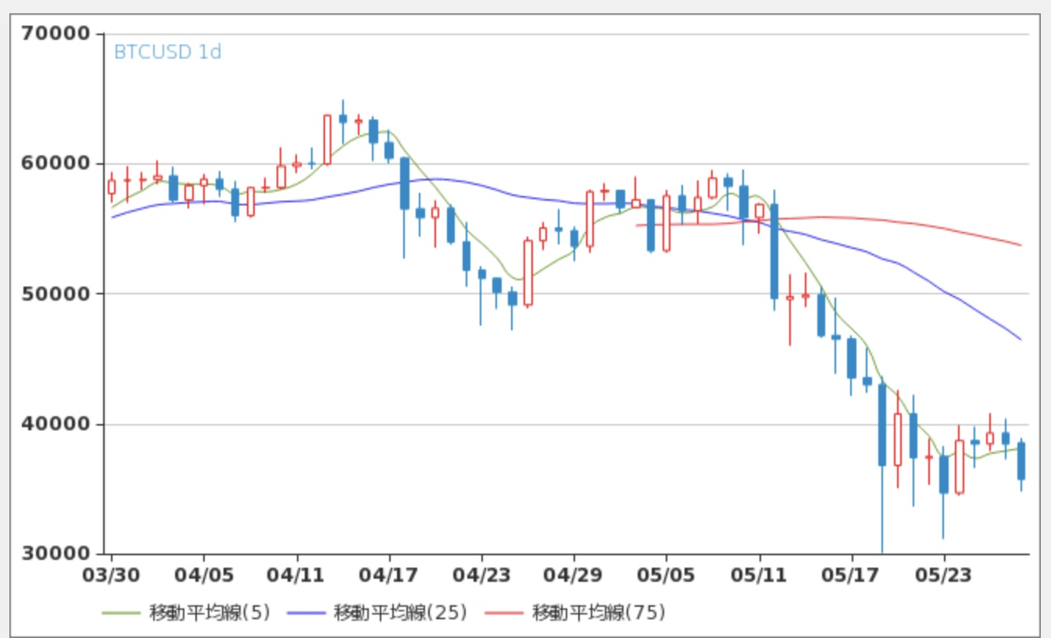Screen dimensions: 1051x638
Task: Click the leftmost red candlestick on the chart
Action: coord(112,187)
